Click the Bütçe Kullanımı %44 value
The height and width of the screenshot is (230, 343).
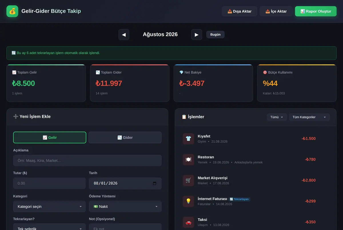point(270,83)
